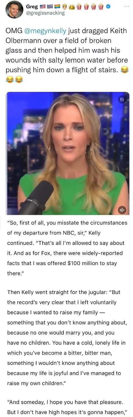Click the 'went straight for the jugular' paragraph

point(67,338)
